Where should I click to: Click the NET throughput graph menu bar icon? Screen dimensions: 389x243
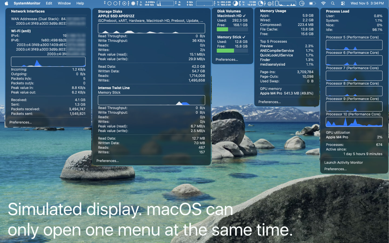(165, 3)
